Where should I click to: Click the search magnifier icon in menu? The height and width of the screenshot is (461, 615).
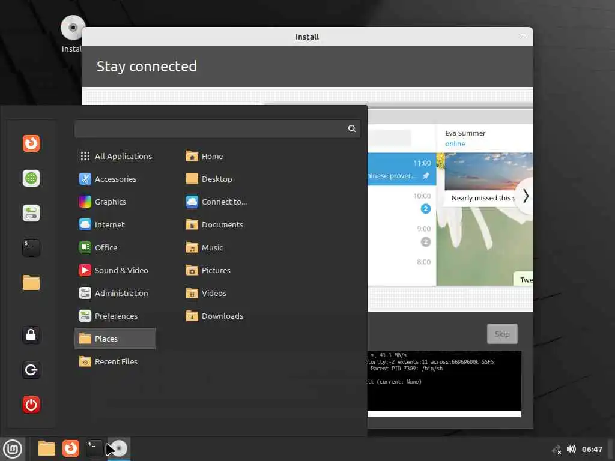click(x=352, y=128)
